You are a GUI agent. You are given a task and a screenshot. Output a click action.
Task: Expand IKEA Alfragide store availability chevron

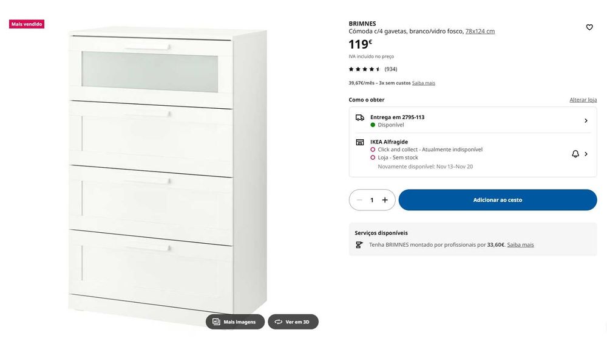tap(586, 154)
